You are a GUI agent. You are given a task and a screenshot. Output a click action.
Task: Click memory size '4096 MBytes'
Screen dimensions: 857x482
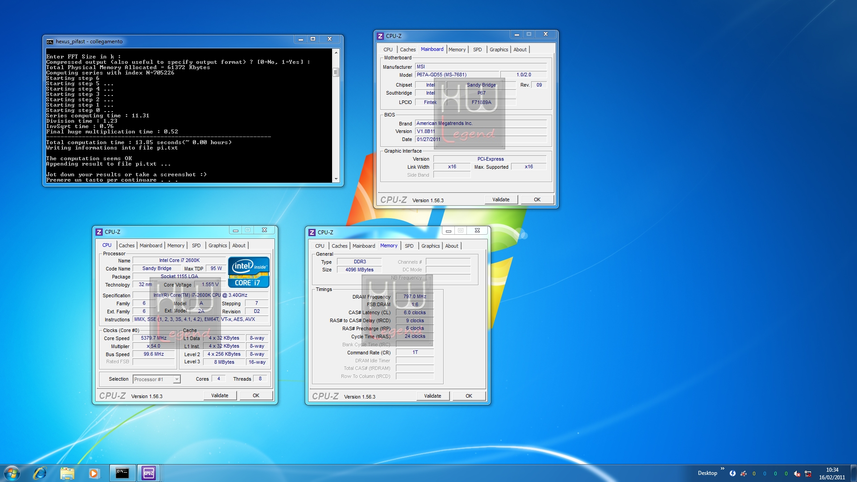pyautogui.click(x=359, y=270)
